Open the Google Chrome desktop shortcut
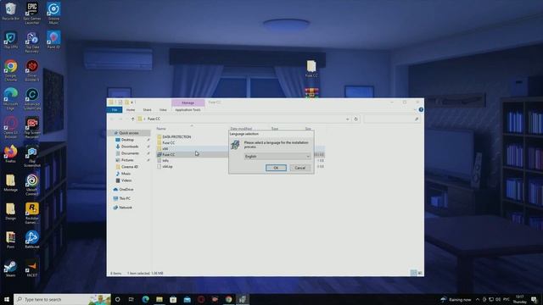Screen dimensions: 543x305 pos(10,70)
